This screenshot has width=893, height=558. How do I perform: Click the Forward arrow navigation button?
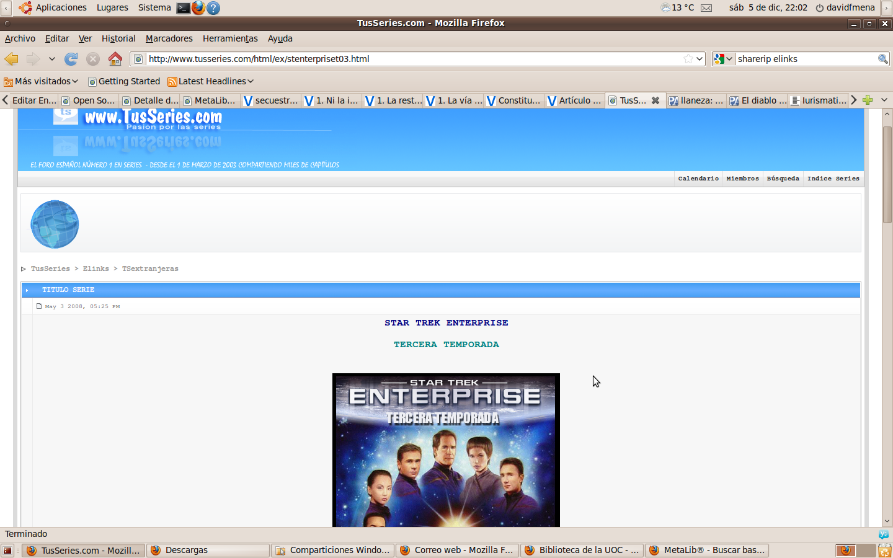pyautogui.click(x=33, y=59)
